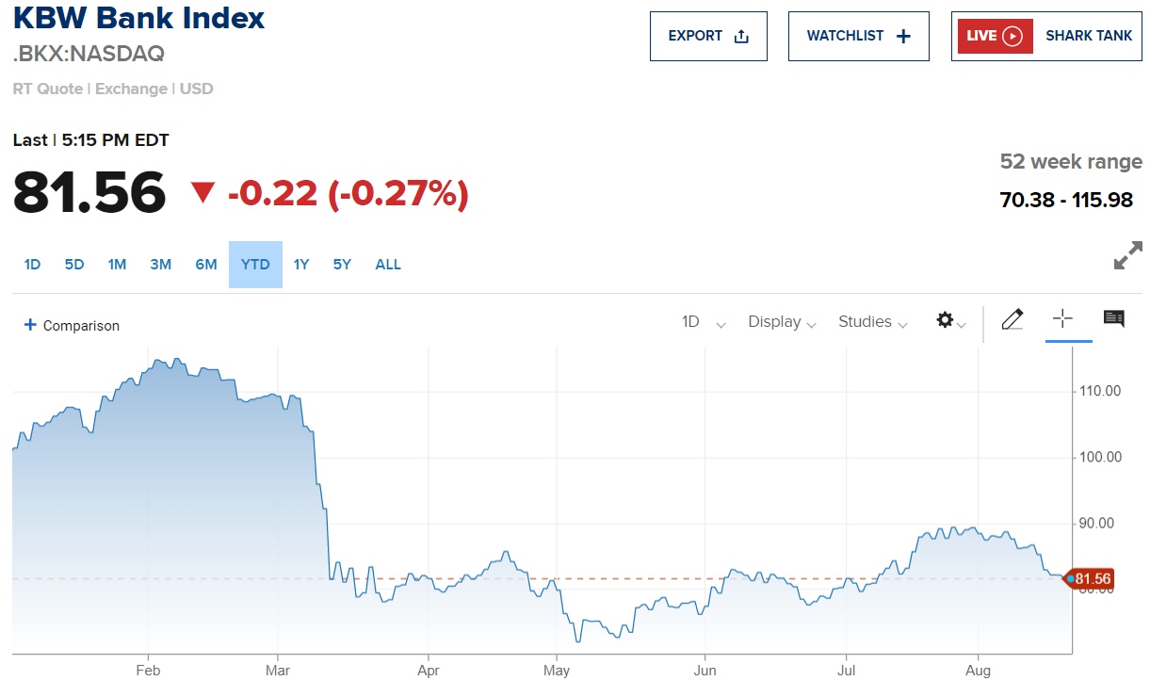Click the Shark Tank live link

click(x=1089, y=37)
